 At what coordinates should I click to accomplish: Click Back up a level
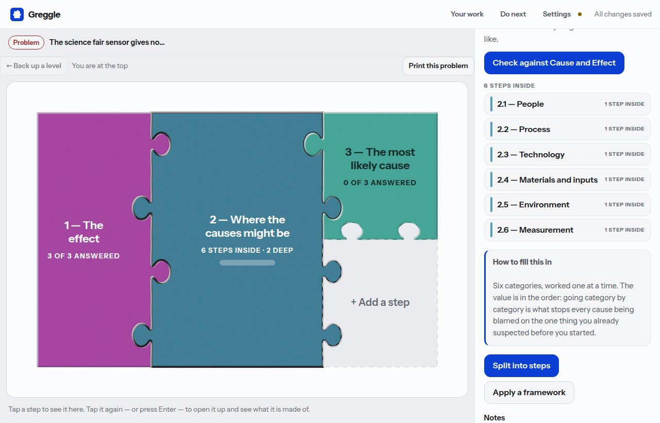(x=34, y=66)
